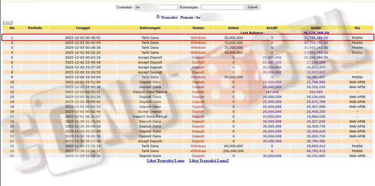Viewport: 375px width, 186px height.
Task: Select the Tanggal column header
Action: (83, 28)
